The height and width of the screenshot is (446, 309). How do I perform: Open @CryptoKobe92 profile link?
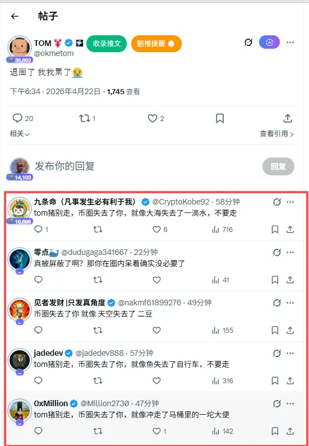tap(181, 202)
